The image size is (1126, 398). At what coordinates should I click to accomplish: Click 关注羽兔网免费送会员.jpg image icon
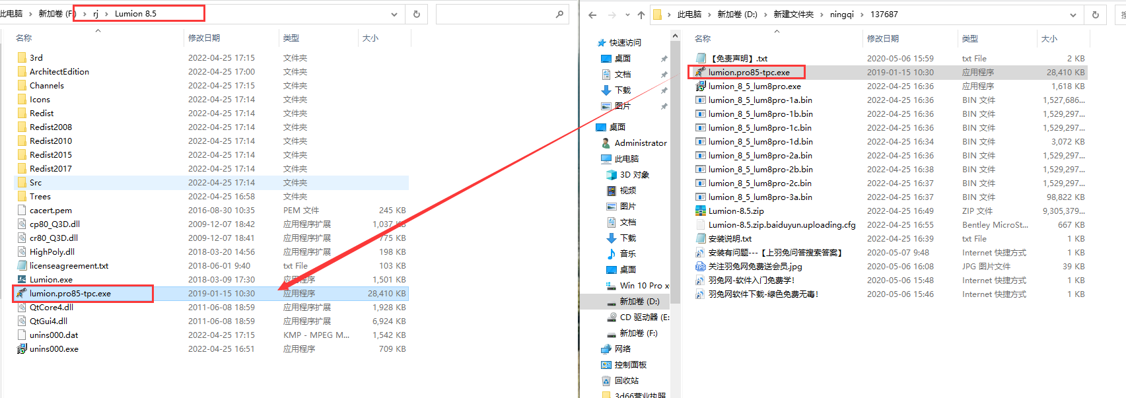(x=701, y=266)
